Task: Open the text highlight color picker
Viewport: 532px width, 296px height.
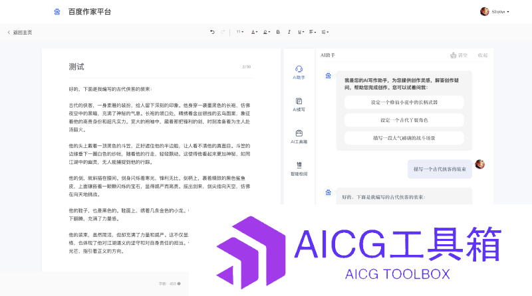Action: tap(267, 32)
